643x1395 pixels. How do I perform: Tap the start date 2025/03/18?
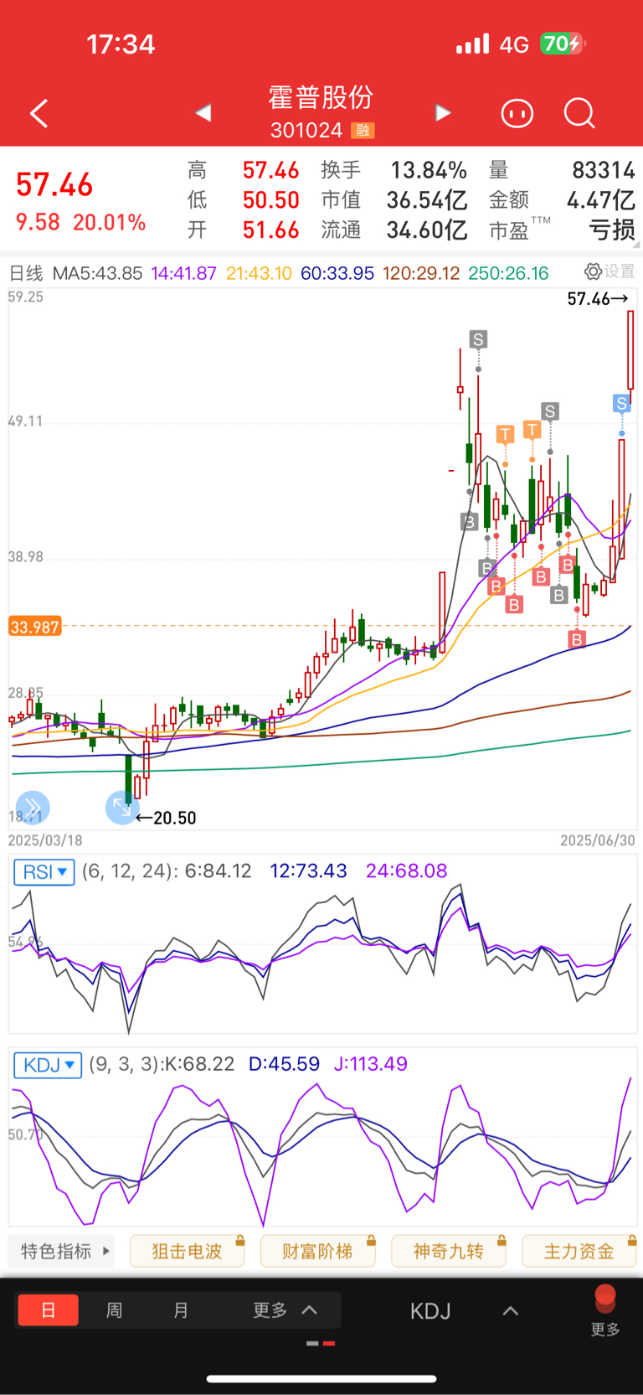tap(45, 840)
